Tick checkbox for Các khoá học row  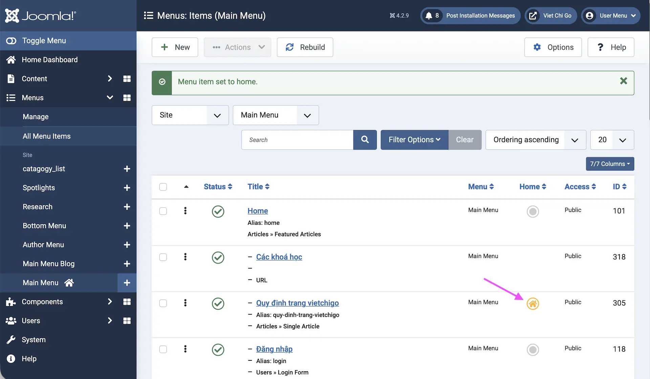coord(163,257)
